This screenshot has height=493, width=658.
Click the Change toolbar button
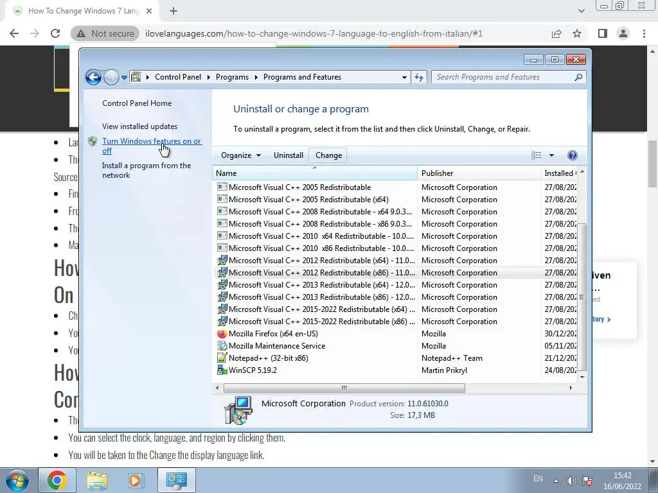click(328, 155)
